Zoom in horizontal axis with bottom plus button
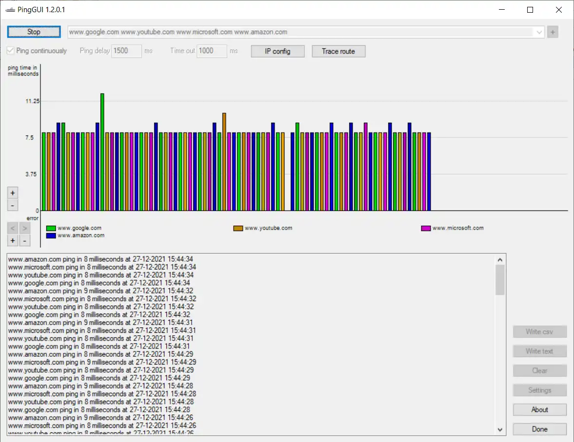Viewport: 574px width, 442px height. [13, 240]
